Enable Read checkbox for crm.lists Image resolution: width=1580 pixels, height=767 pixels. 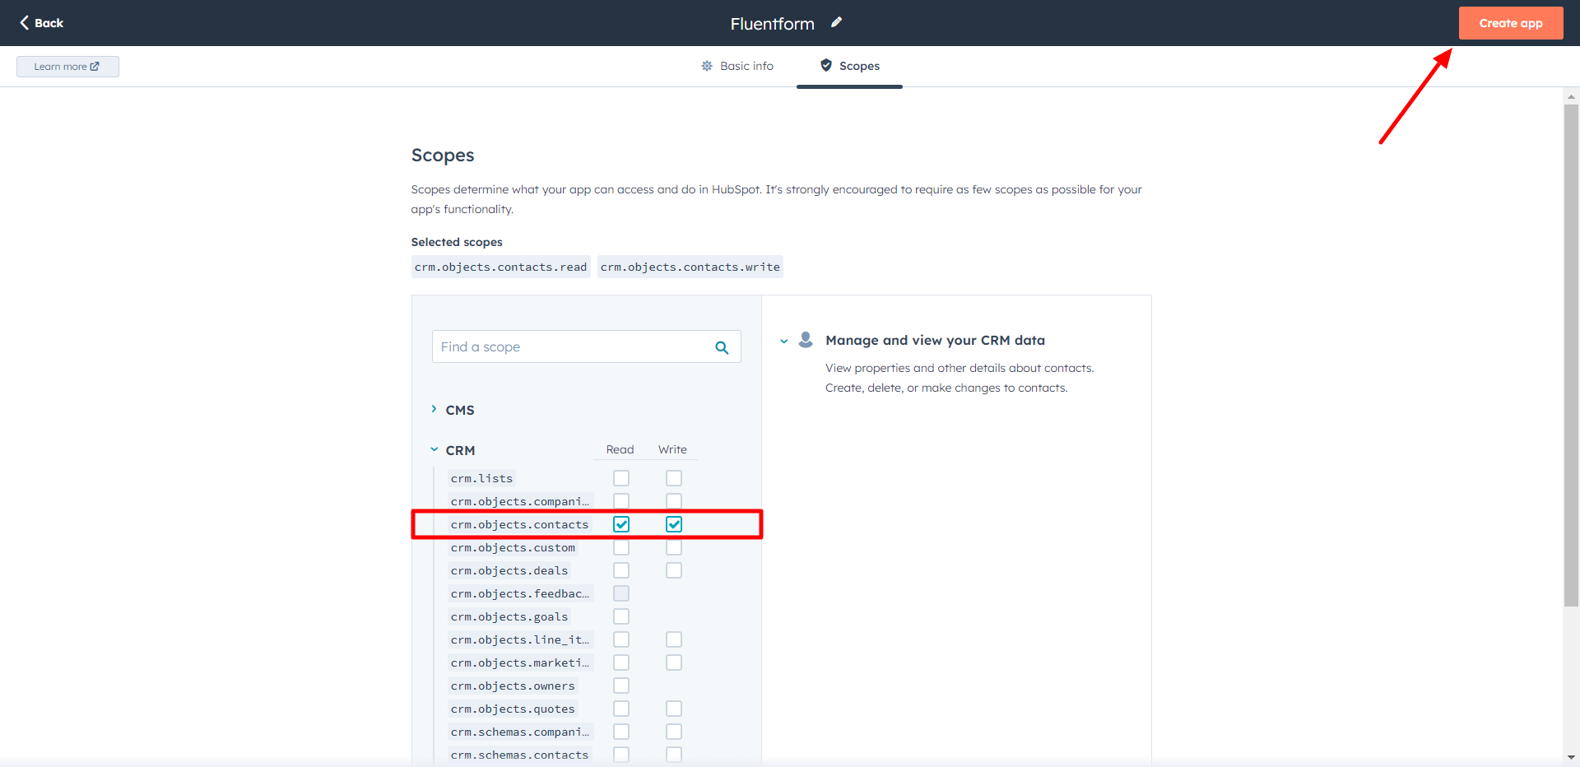tap(621, 478)
